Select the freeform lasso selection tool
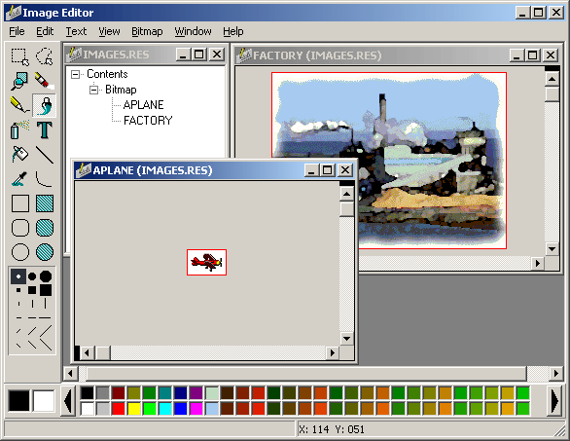Screen dimensions: 570x441 click(x=45, y=56)
